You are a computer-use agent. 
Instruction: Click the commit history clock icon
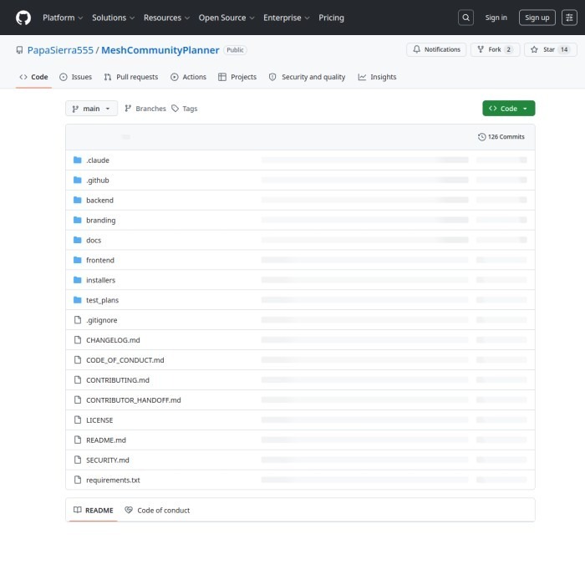[481, 137]
